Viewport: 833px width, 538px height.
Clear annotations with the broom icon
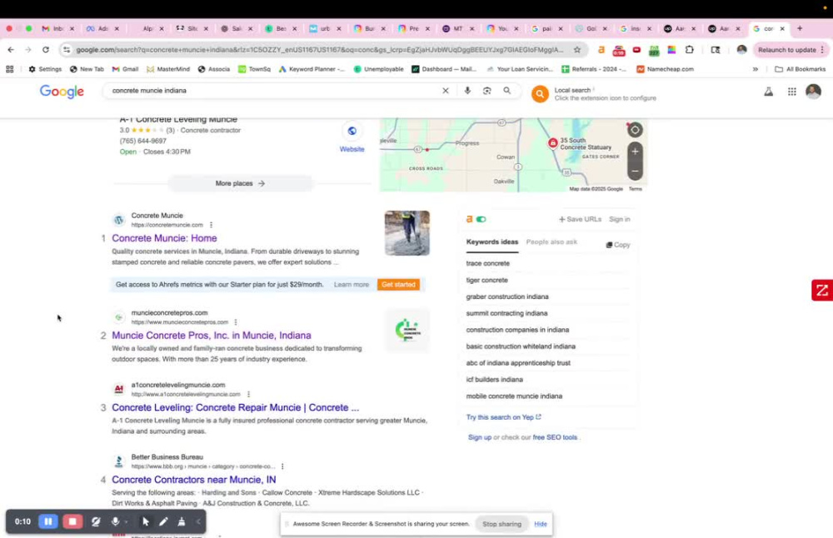coord(181,521)
